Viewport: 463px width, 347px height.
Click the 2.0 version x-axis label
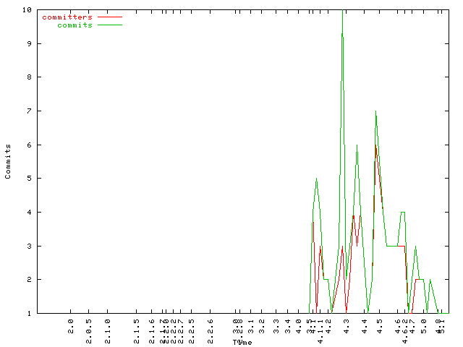(71, 325)
